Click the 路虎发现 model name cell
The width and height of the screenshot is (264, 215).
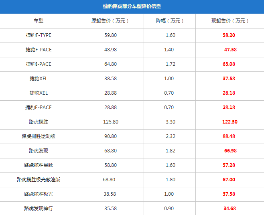coord(39,151)
